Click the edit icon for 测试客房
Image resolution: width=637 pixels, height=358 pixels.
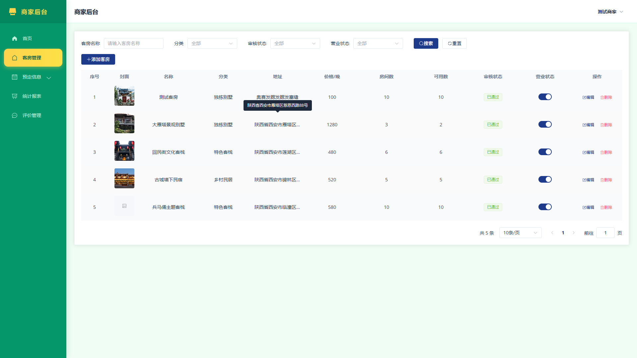[x=584, y=97]
